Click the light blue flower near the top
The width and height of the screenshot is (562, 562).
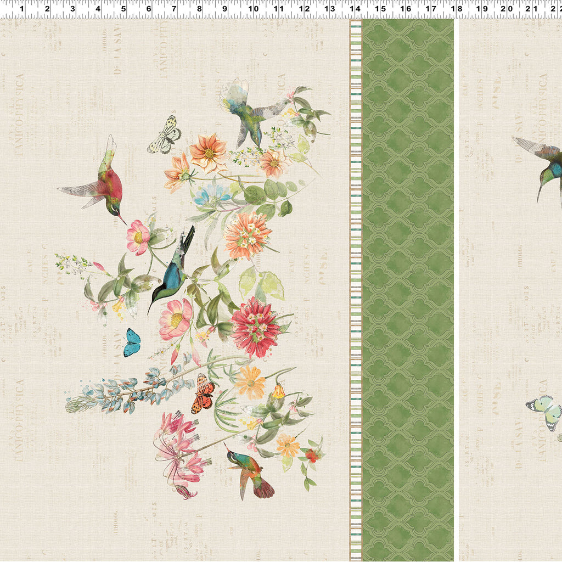(212, 193)
